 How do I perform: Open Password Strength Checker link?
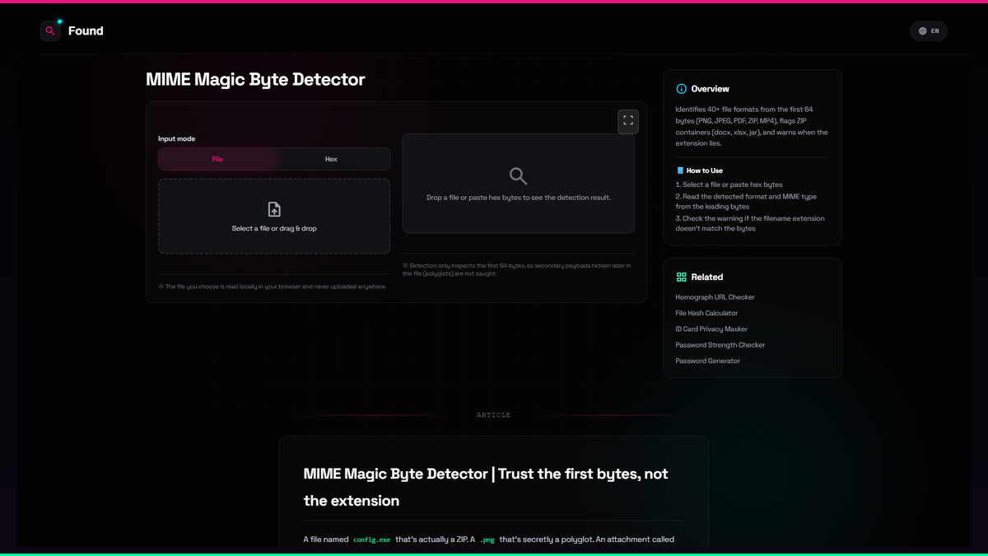[x=720, y=345]
